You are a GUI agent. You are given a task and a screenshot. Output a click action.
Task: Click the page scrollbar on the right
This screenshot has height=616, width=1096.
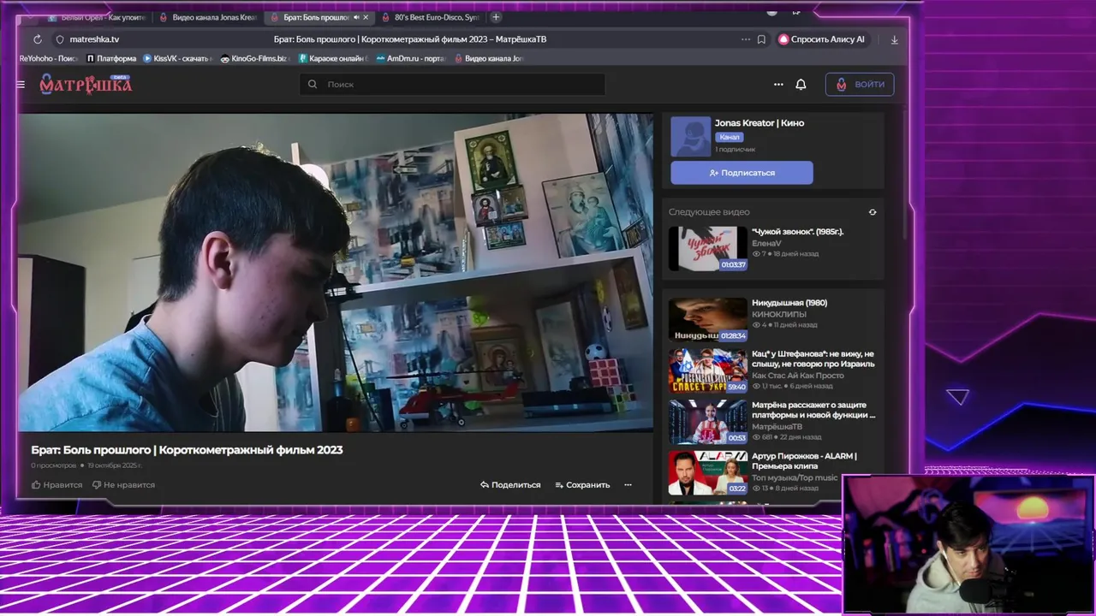tap(906, 175)
